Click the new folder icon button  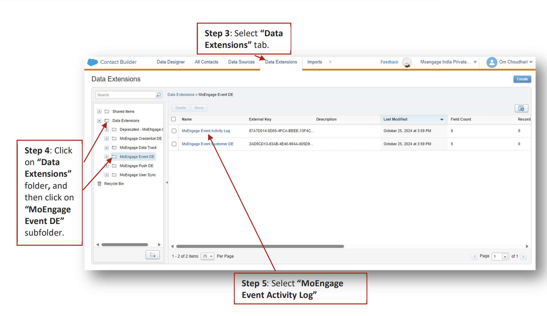click(153, 255)
